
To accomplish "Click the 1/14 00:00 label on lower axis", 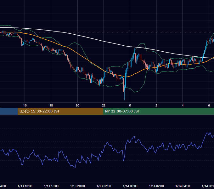I will tap(130, 186).
